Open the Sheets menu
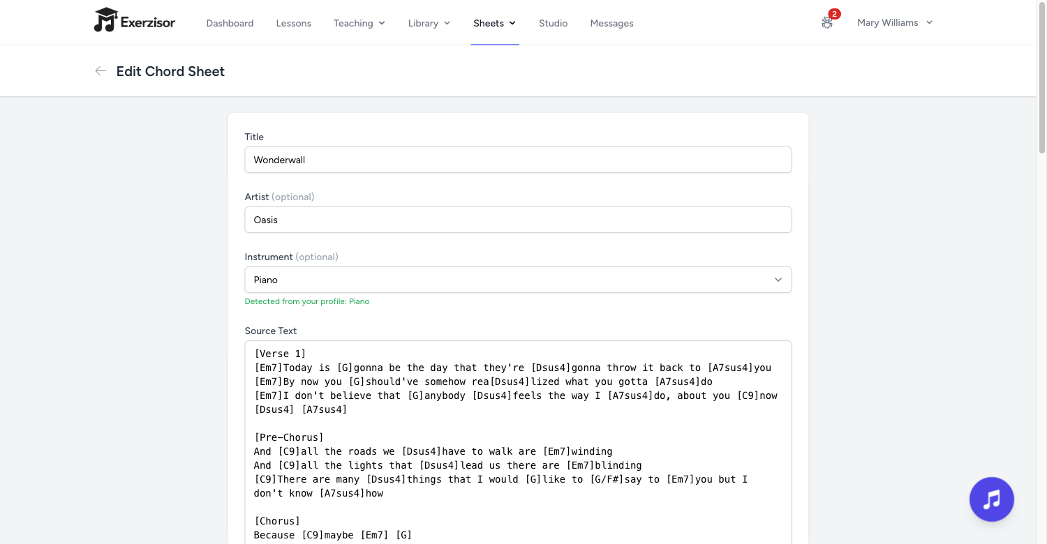This screenshot has height=544, width=1047. 495,23
